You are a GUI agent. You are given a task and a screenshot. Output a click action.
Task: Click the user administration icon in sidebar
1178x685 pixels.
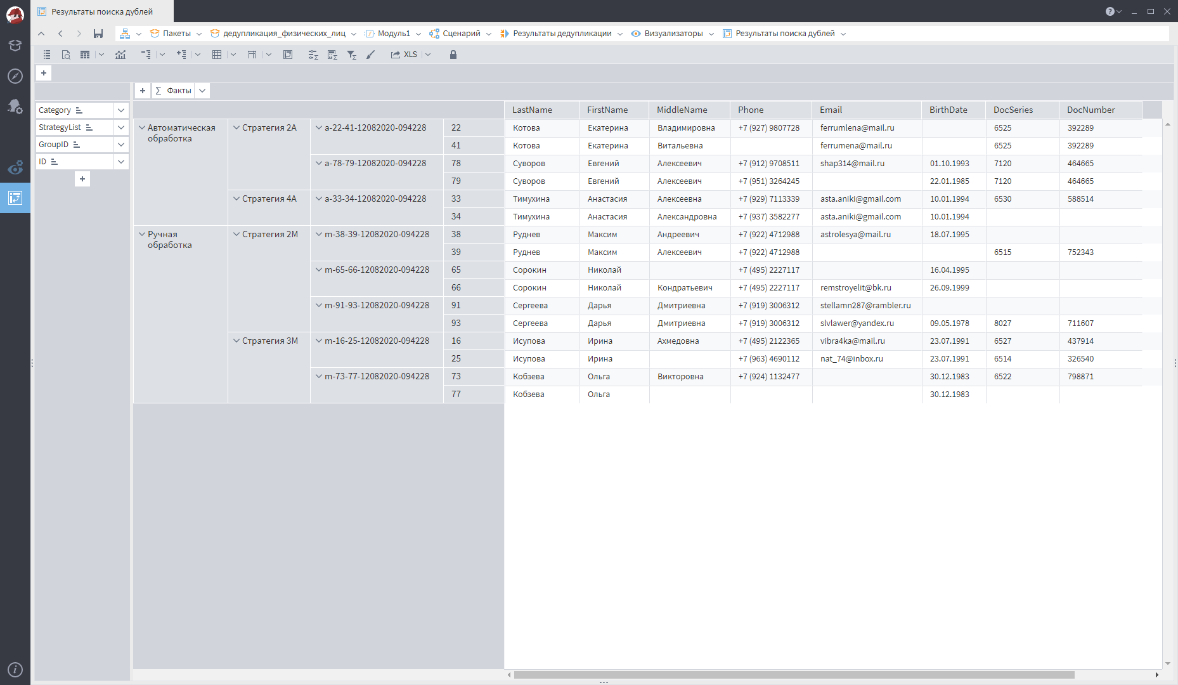15,107
